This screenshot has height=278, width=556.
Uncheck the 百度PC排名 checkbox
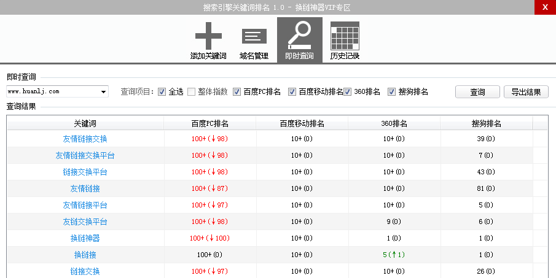237,92
